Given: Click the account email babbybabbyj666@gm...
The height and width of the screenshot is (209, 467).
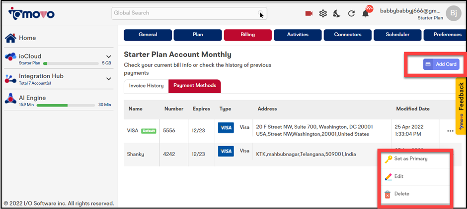Looking at the screenshot, I should [x=410, y=11].
